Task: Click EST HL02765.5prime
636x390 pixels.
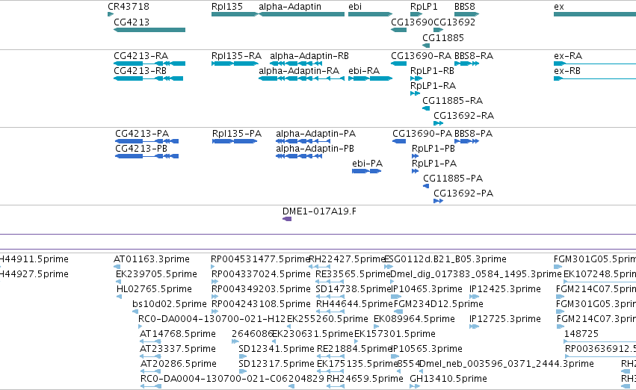Action: 120,297
